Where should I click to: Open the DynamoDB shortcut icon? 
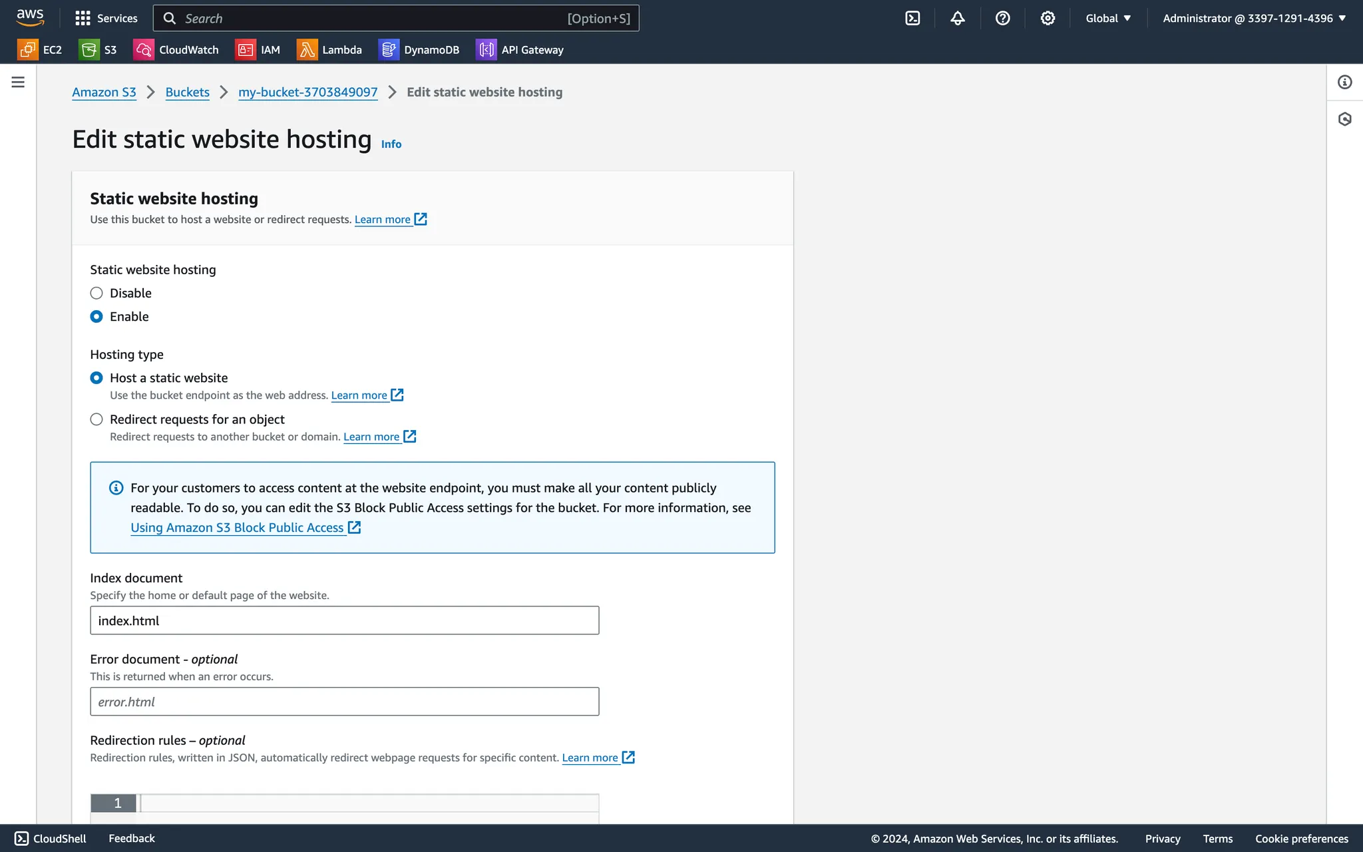click(389, 50)
